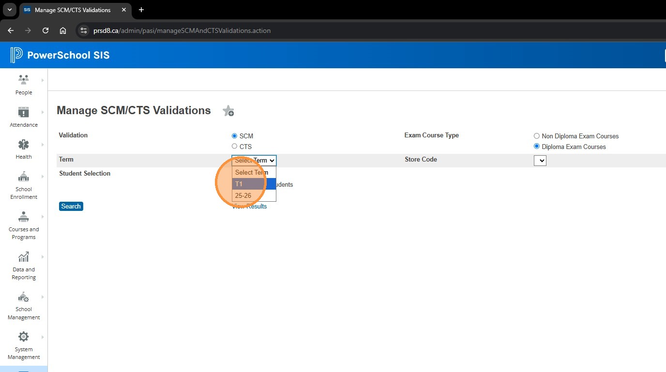
Task: Open the School Enrollment sidebar icon
Action: click(x=23, y=177)
